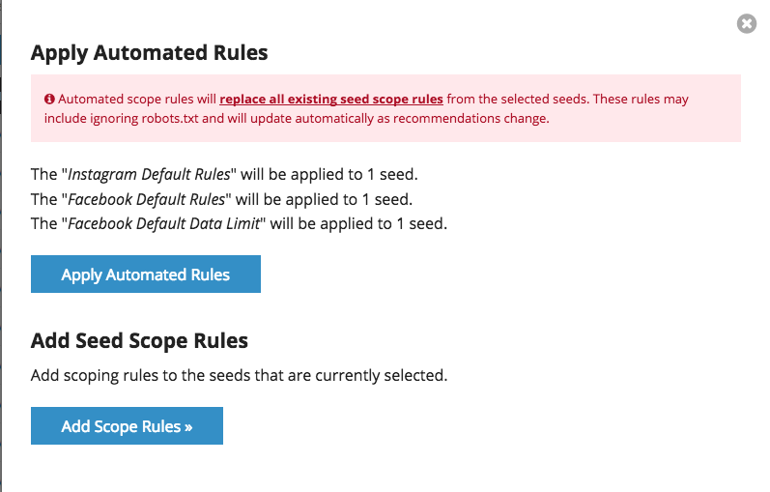Click the red warning exclamation icon

(49, 100)
